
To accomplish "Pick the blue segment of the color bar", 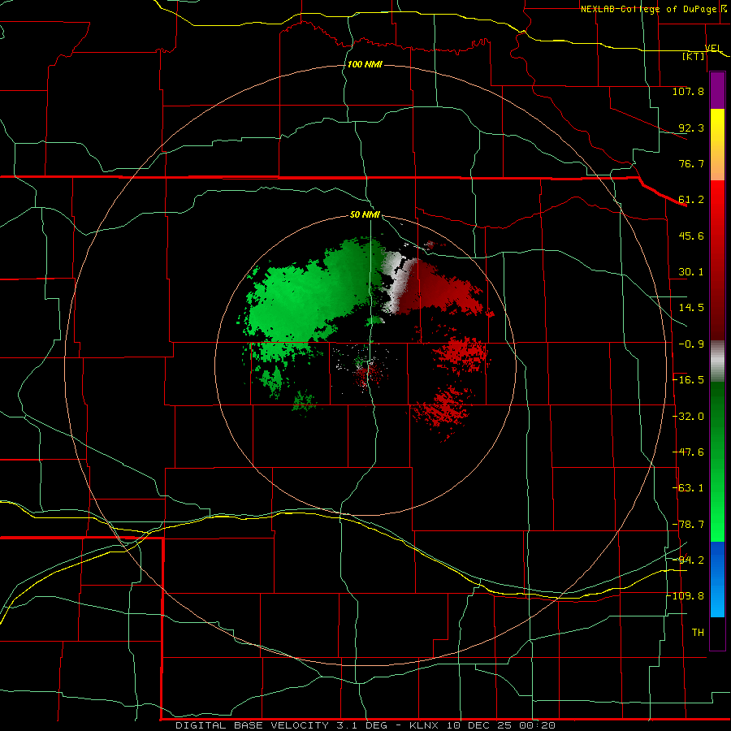I will click(717, 579).
